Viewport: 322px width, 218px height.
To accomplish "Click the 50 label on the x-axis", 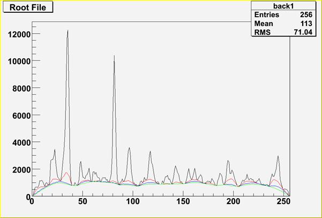I will point(83,202).
